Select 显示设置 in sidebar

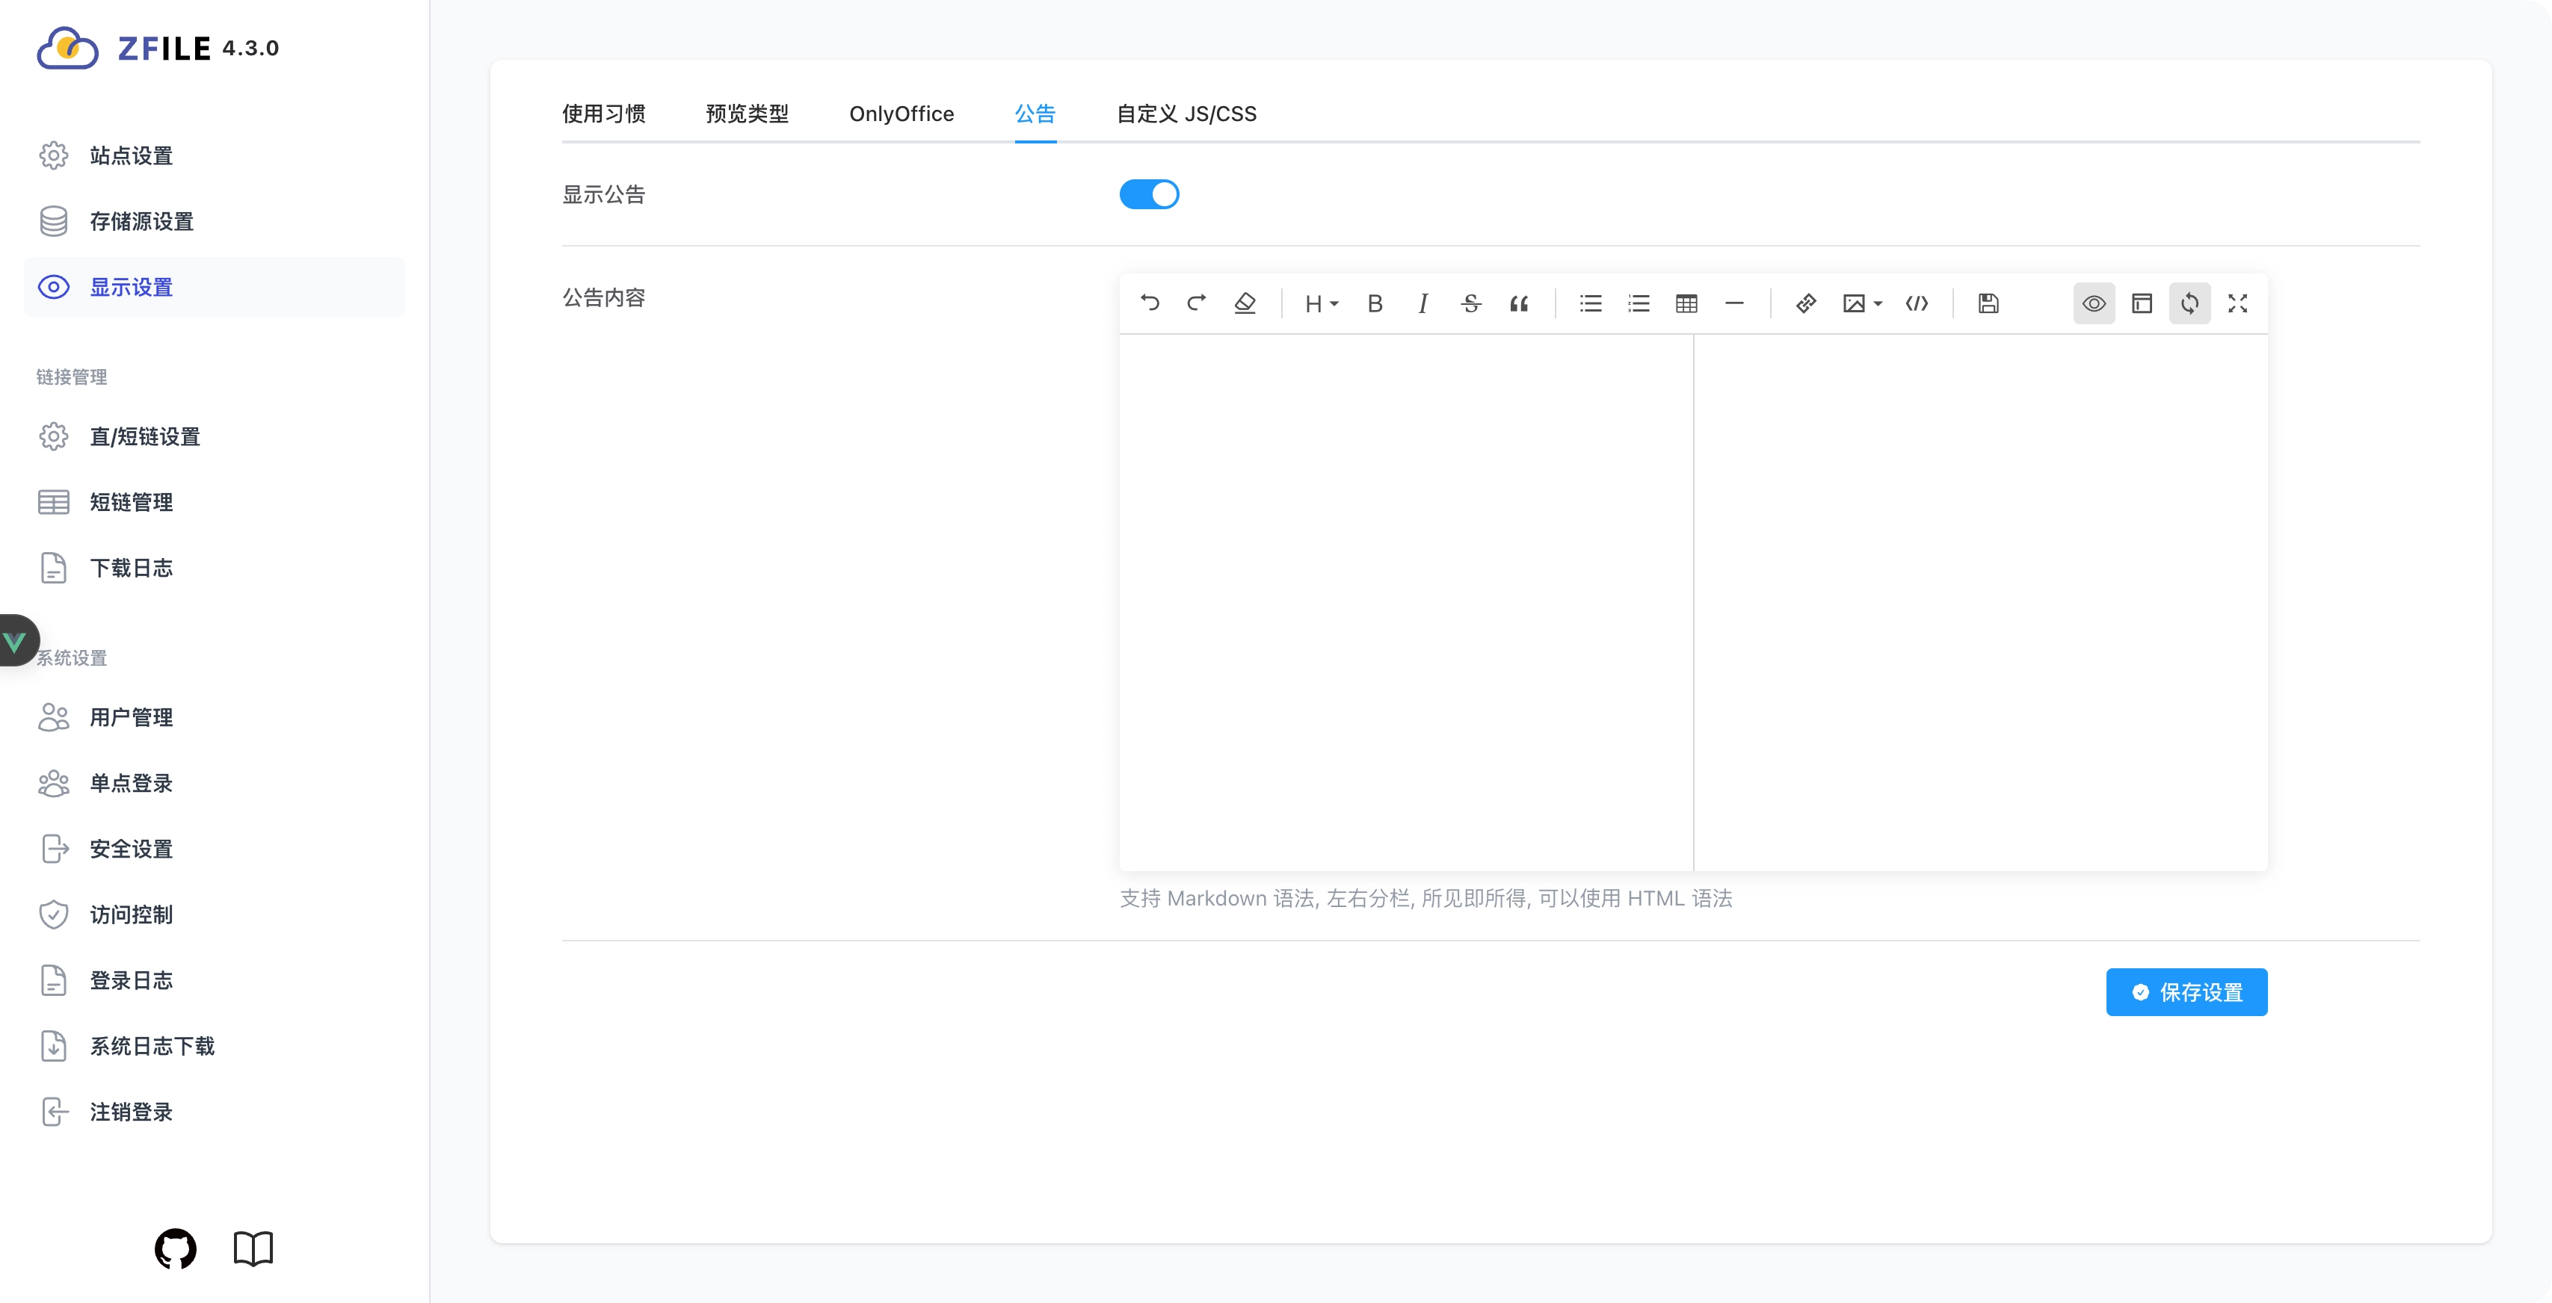click(x=214, y=287)
